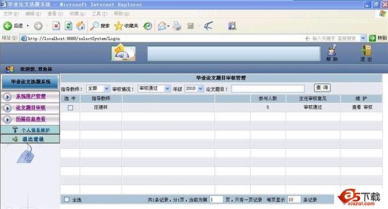This screenshot has width=388, height=209.
Task: Open the 年级 dropdown showing 2010
Action: click(x=194, y=89)
